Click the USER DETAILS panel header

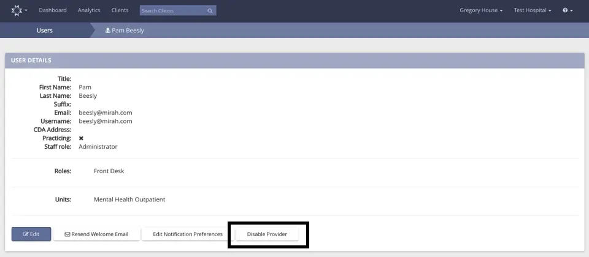pos(294,61)
